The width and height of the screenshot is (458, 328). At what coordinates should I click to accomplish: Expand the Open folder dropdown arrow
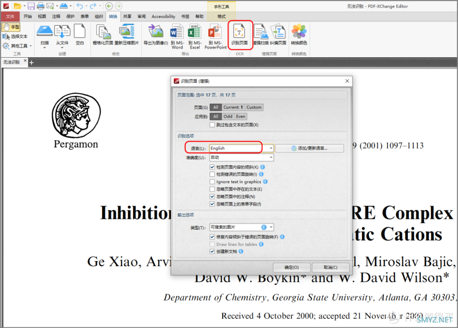(24, 6)
